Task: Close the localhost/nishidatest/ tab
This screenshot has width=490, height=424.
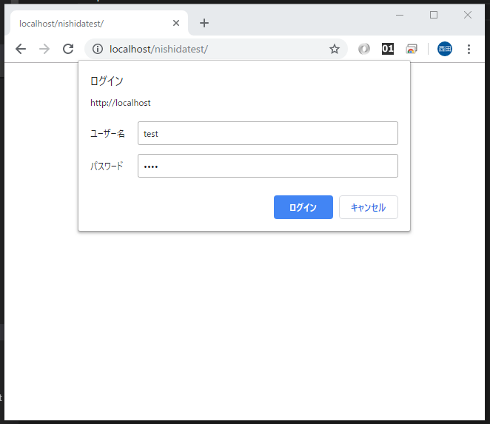Action: [176, 23]
